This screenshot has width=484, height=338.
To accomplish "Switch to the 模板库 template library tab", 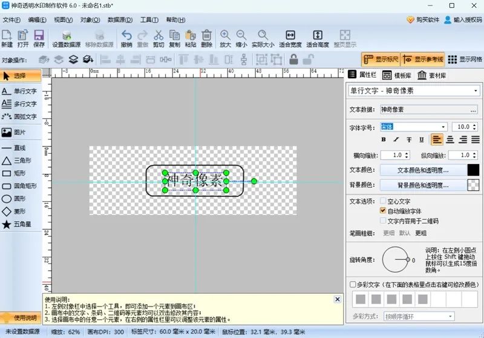I will point(397,75).
